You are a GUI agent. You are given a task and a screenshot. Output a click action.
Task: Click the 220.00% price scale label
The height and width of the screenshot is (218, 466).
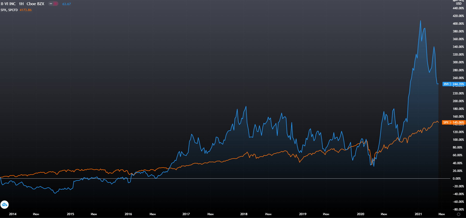458,93
